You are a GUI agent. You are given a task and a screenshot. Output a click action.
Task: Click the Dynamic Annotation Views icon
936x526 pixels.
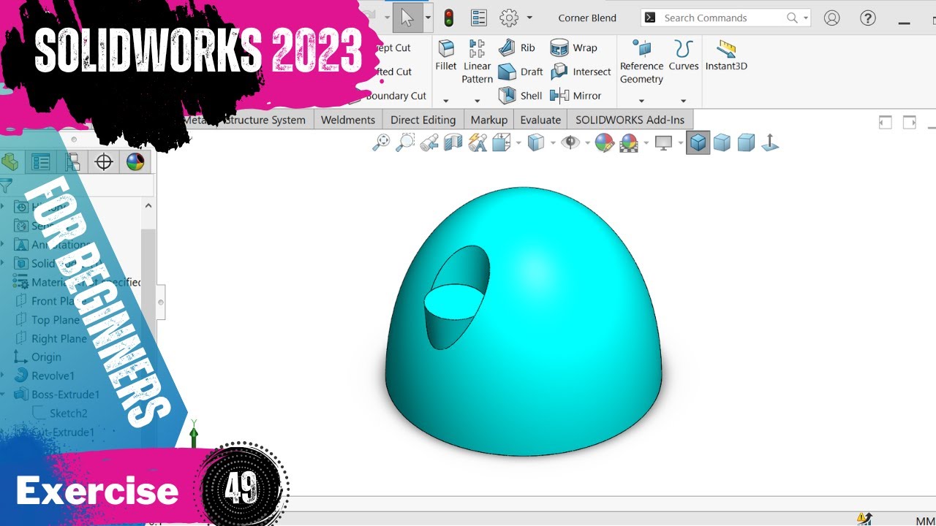(x=478, y=142)
